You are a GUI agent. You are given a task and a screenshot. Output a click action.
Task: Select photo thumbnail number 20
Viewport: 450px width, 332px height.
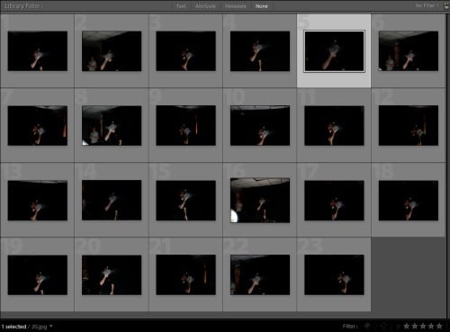pyautogui.click(x=112, y=275)
